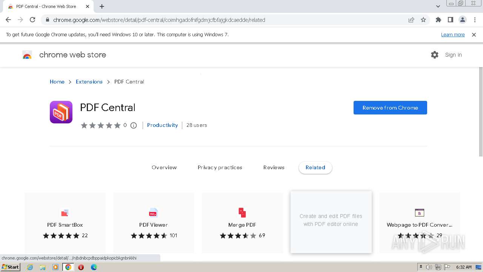Click the Chrome Web Store rainbow logo
The width and height of the screenshot is (483, 272).
coord(27,55)
